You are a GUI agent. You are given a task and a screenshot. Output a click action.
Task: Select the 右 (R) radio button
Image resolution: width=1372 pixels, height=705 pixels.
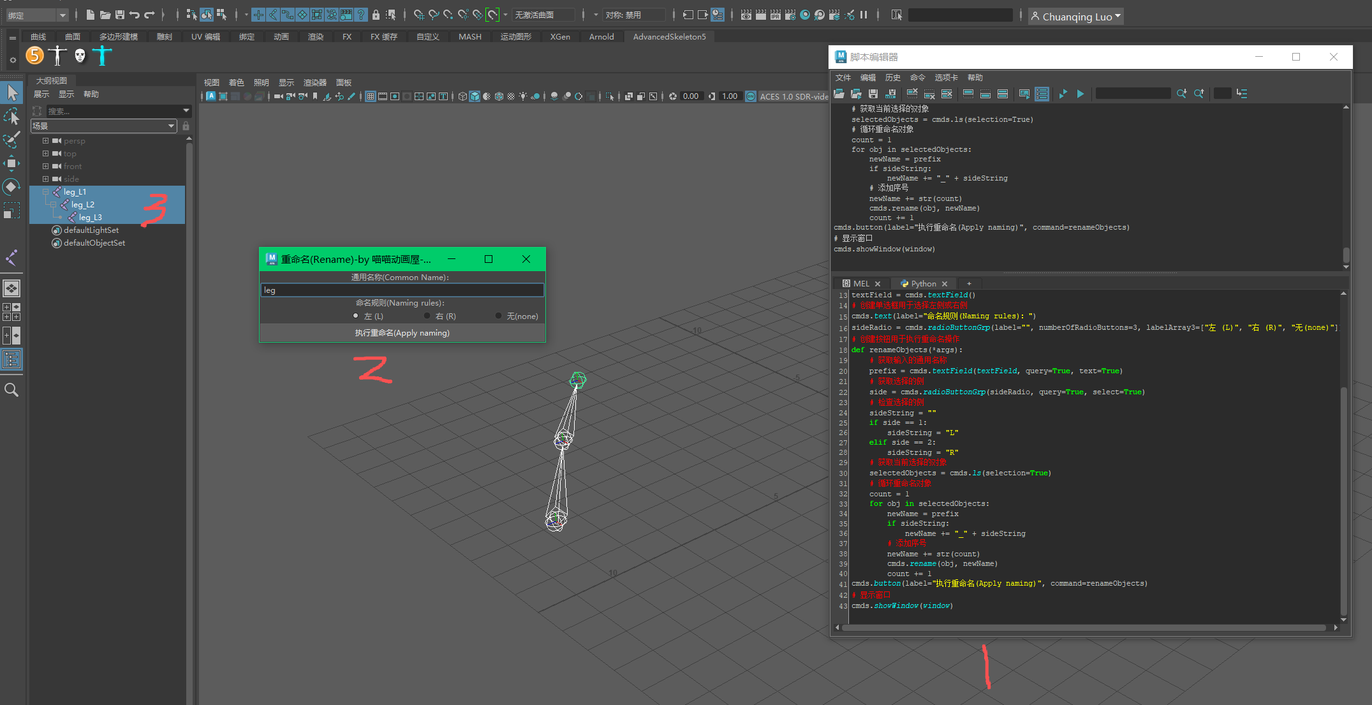[x=427, y=316]
